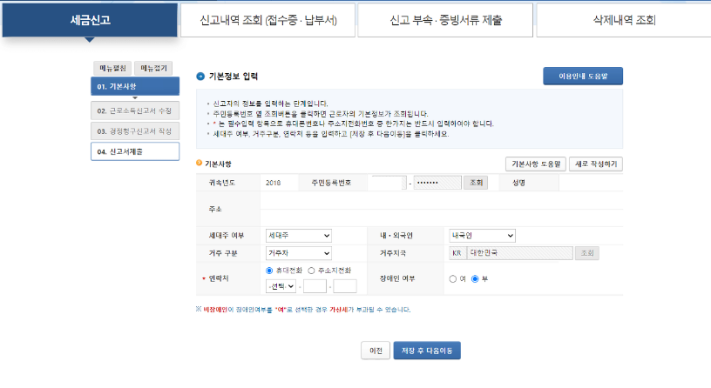711x388 pixels.
Task: Open phone prefix 선택 dropdown
Action: tap(281, 286)
